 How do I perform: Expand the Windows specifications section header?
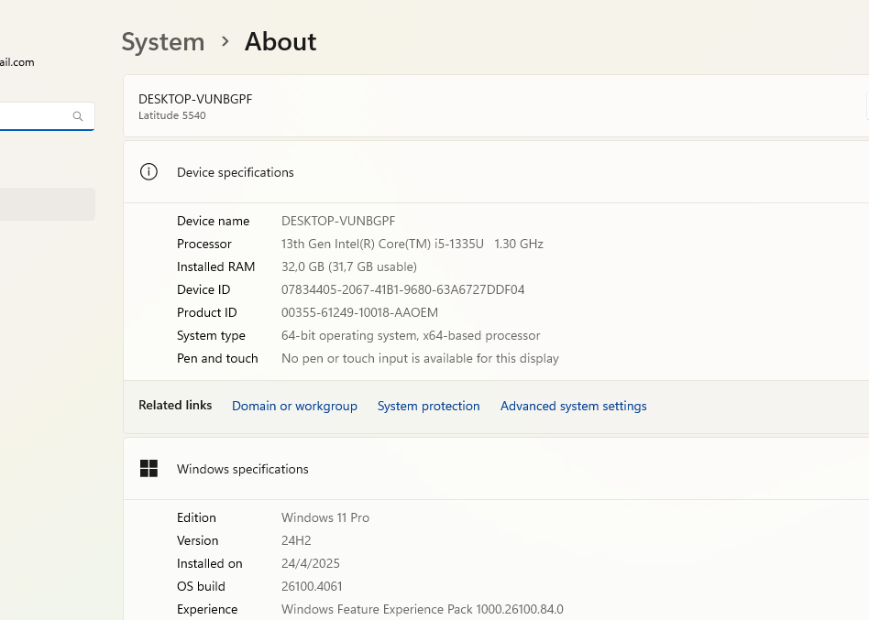pos(496,469)
